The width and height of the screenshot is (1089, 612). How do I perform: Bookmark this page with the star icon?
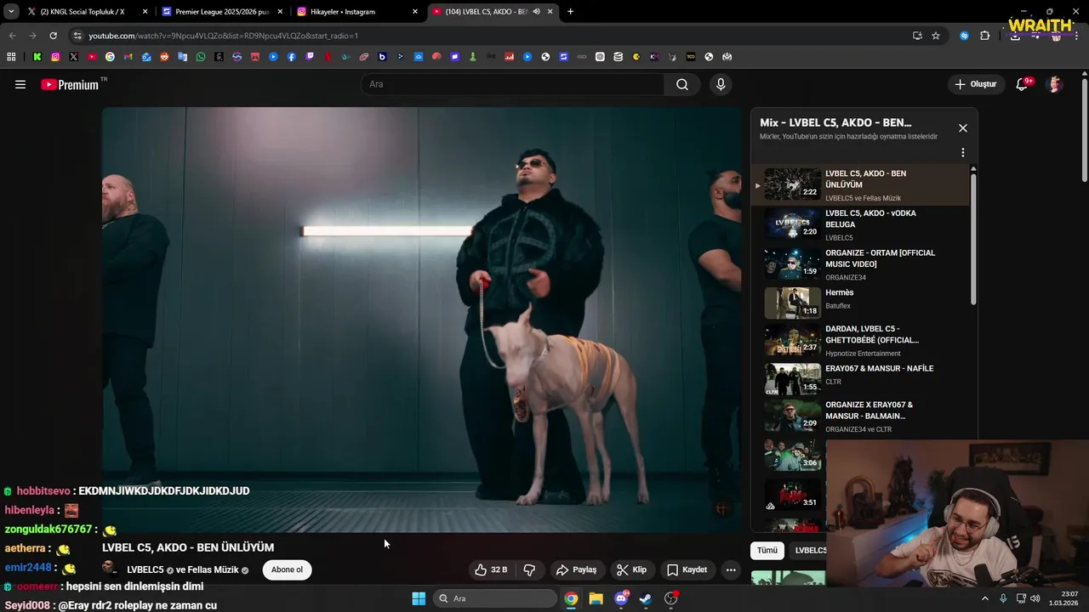click(936, 36)
